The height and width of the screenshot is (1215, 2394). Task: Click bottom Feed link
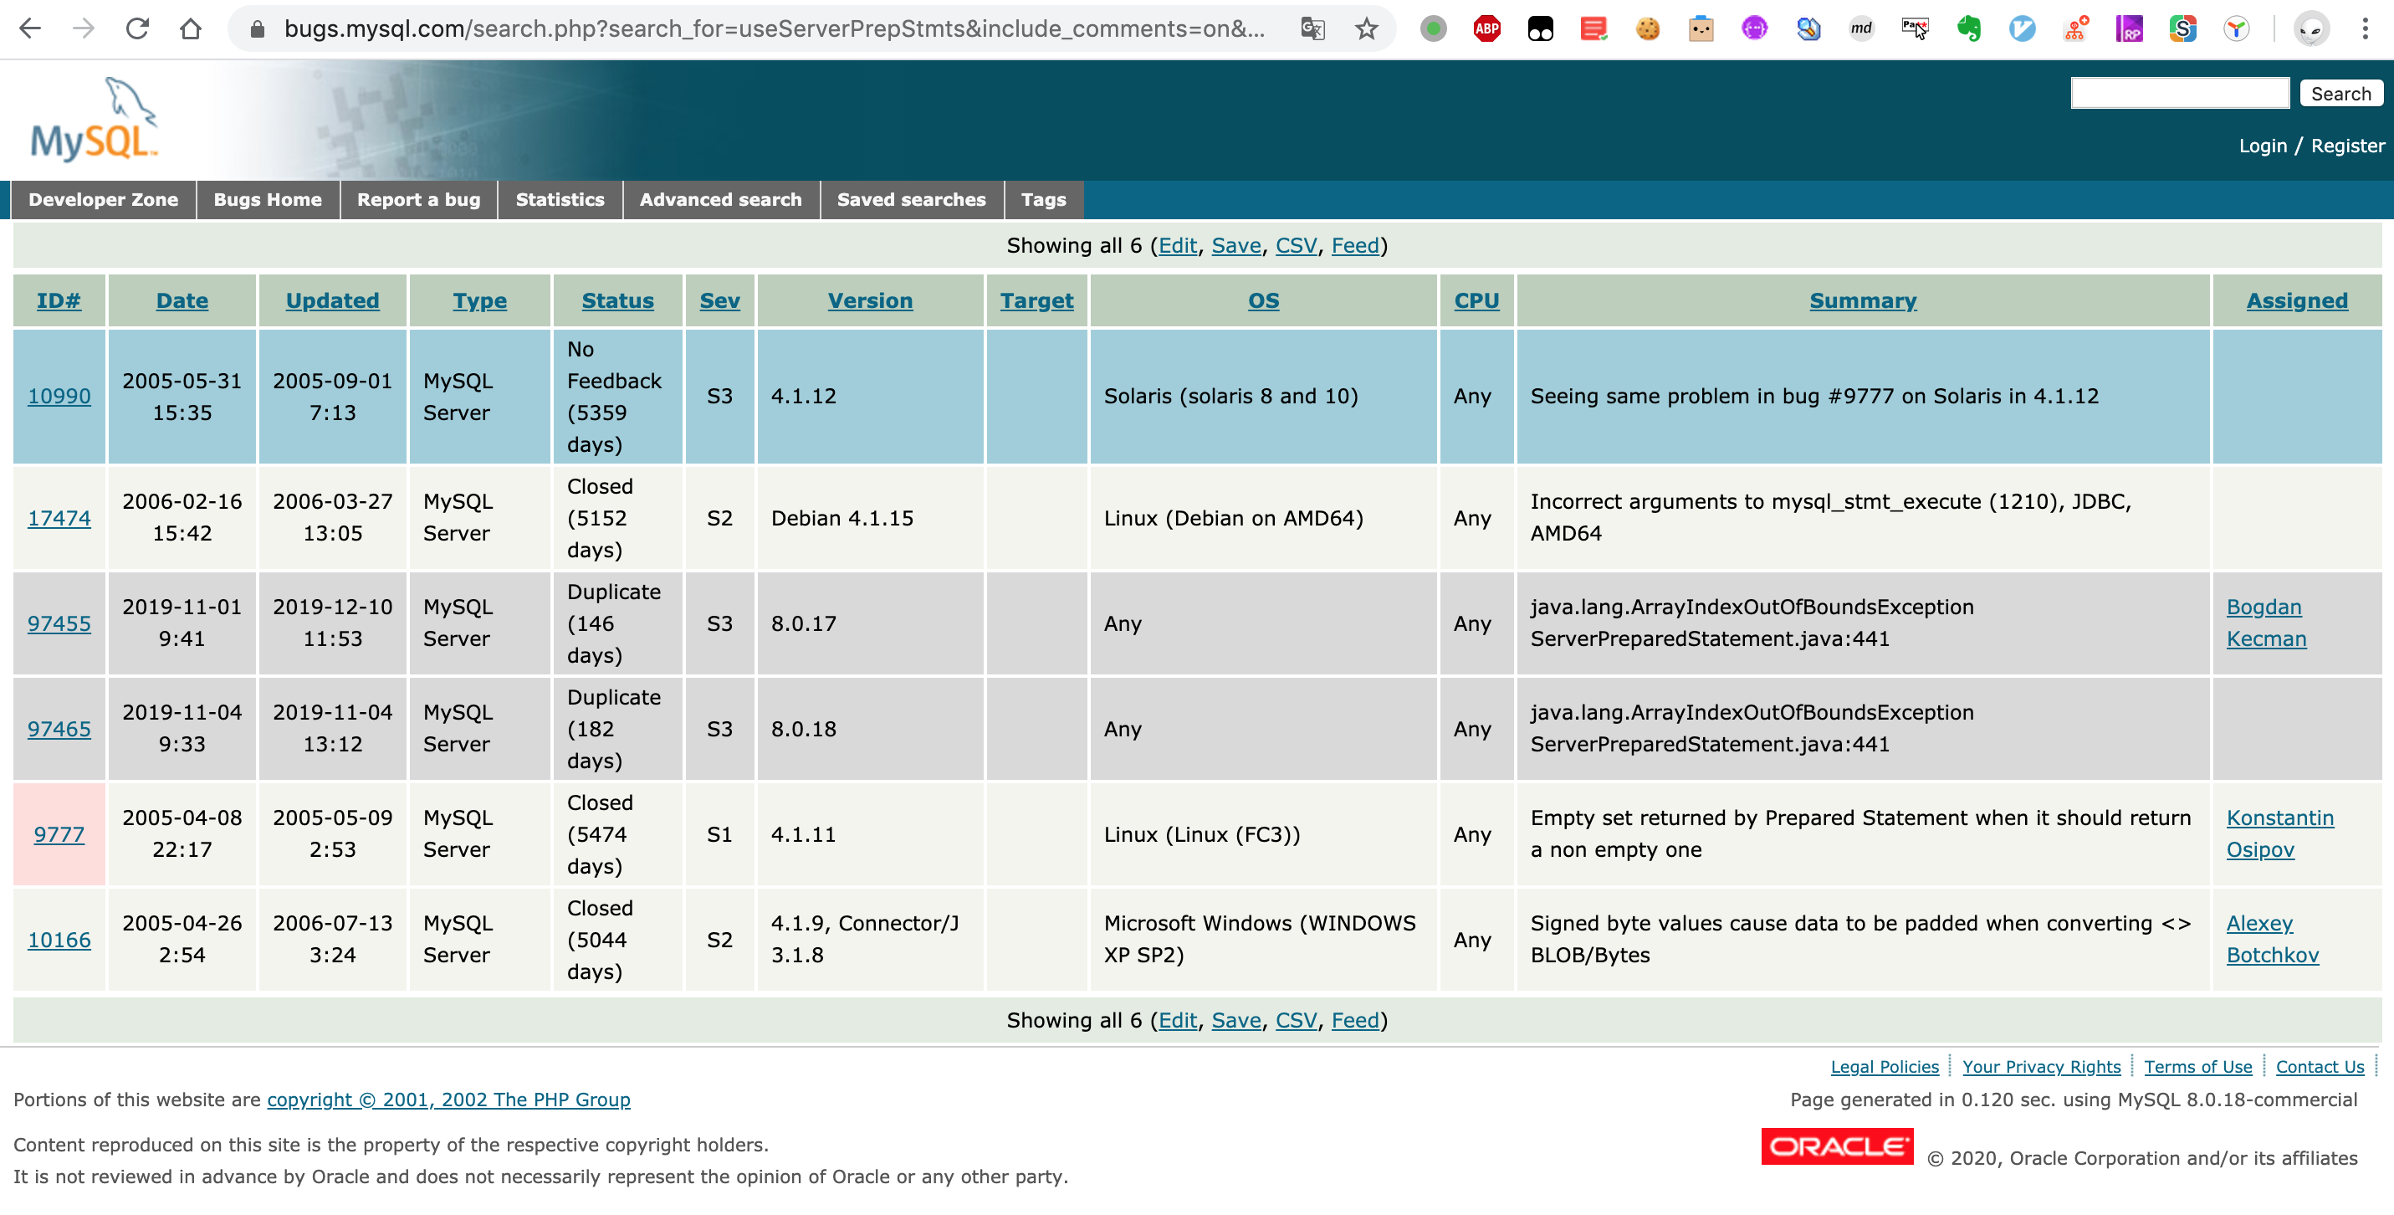tap(1355, 1020)
